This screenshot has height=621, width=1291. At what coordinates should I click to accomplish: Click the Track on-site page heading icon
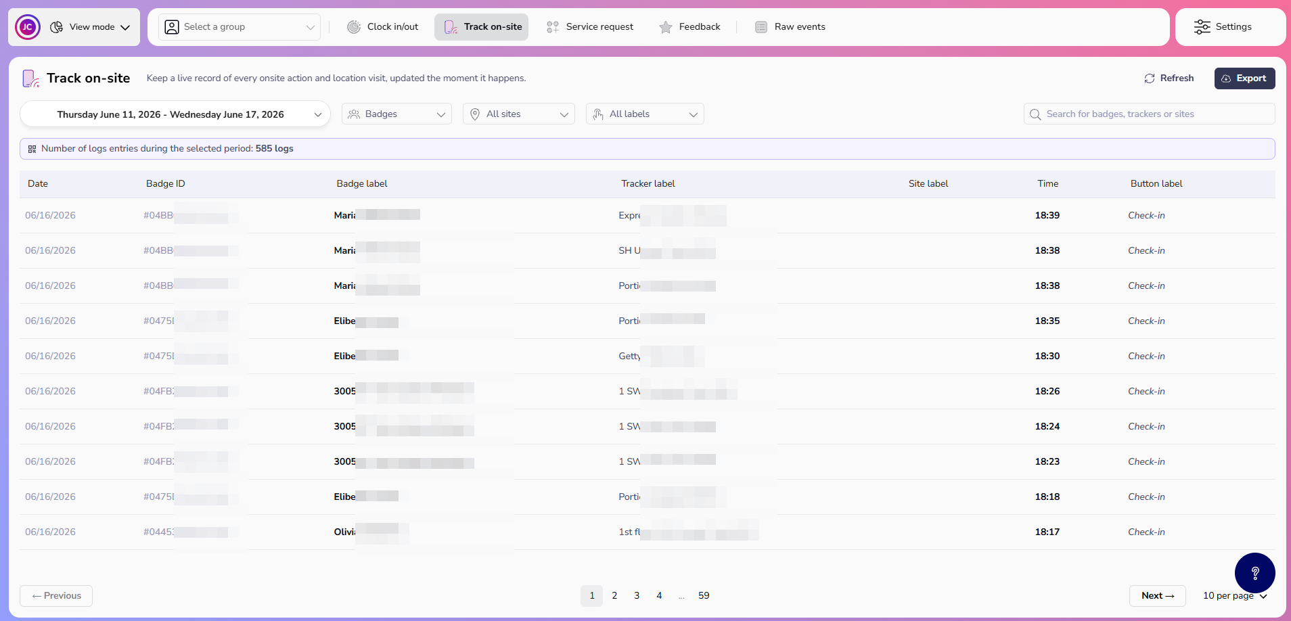tap(31, 78)
